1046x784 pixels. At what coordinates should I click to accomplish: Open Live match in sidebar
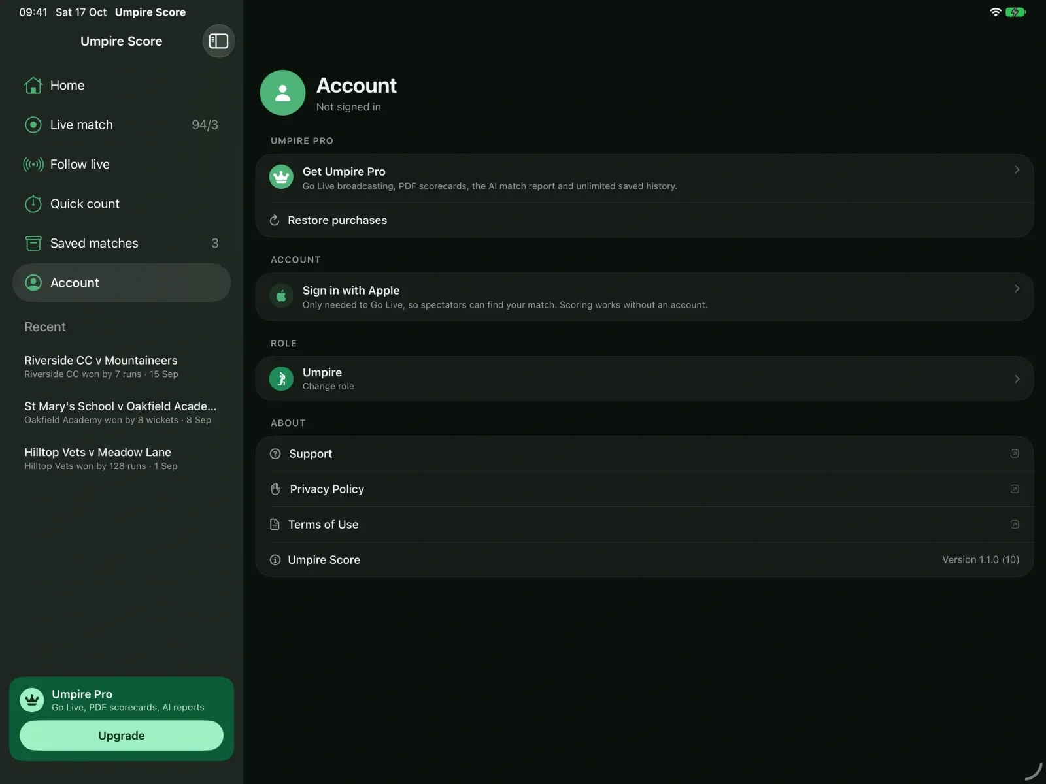pyautogui.click(x=122, y=125)
